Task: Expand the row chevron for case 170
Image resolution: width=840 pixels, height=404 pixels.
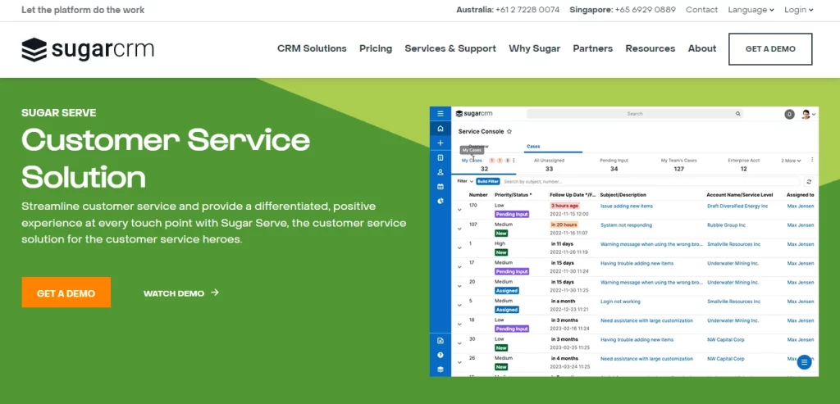Action: click(x=459, y=210)
